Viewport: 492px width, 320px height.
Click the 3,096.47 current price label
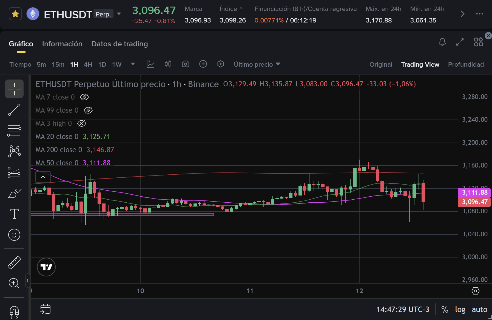(474, 202)
